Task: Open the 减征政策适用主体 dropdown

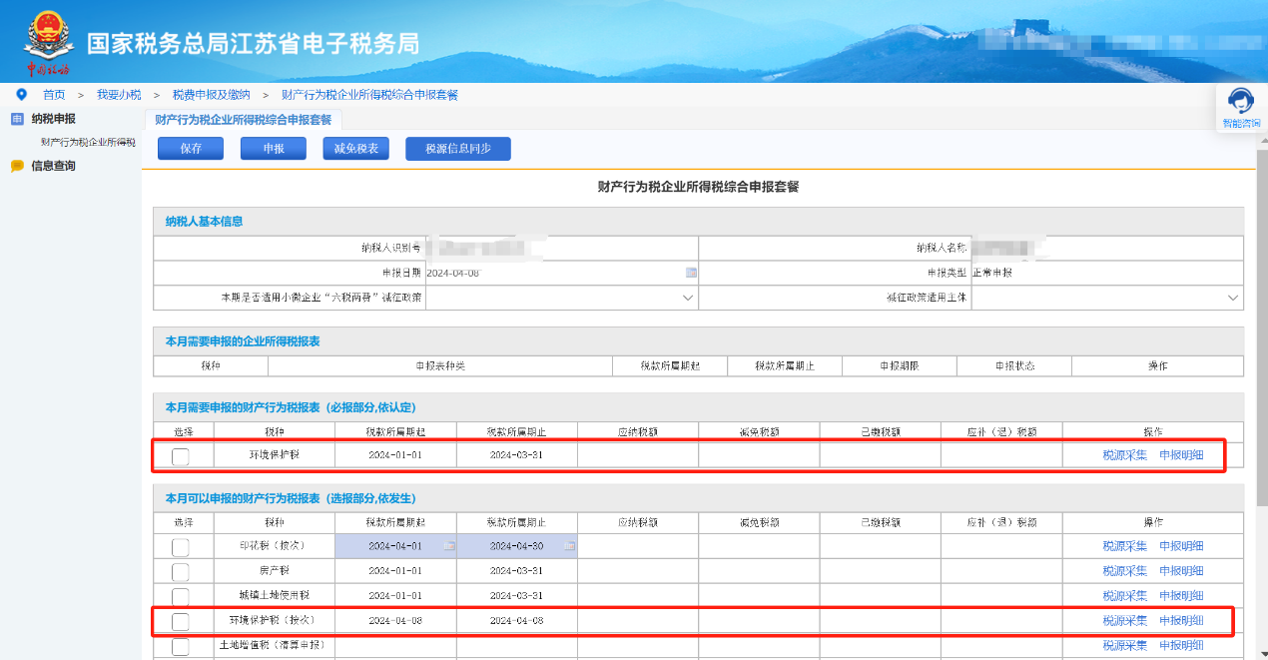Action: (x=1233, y=298)
